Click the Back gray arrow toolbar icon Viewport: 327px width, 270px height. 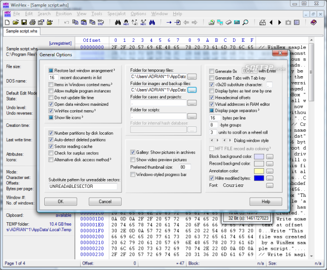click(186, 22)
